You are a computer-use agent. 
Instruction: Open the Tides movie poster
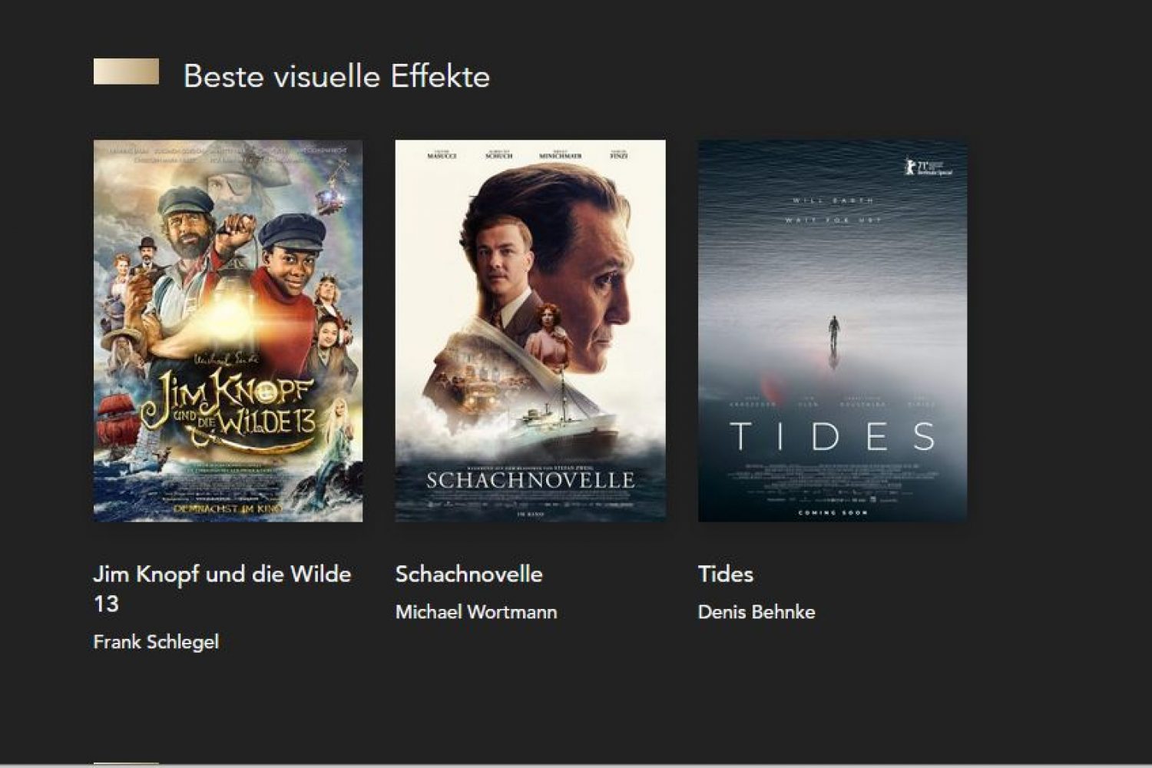point(833,330)
